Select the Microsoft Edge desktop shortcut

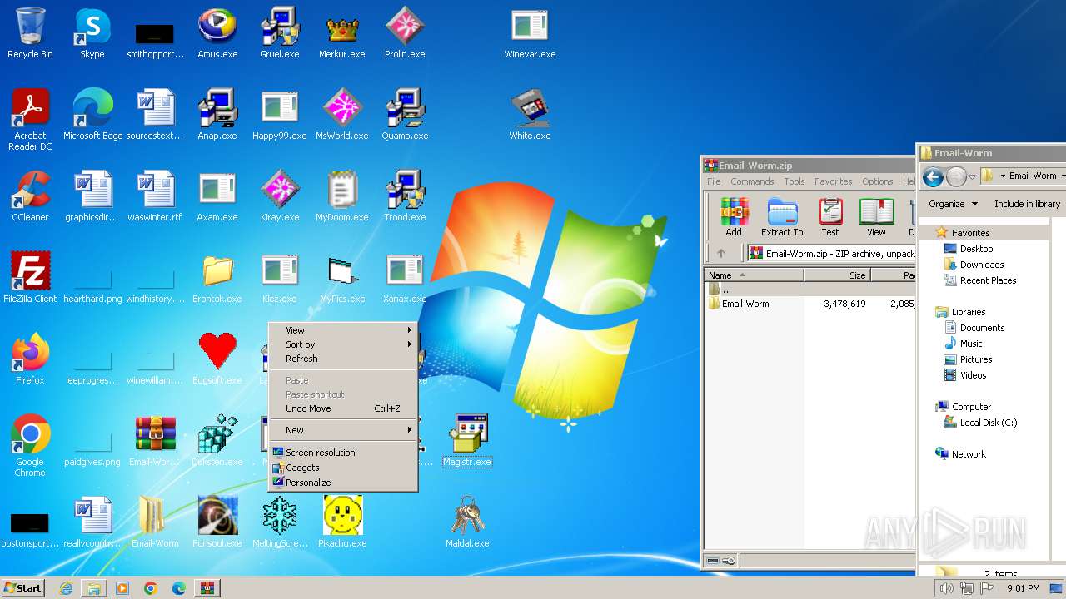point(92,115)
